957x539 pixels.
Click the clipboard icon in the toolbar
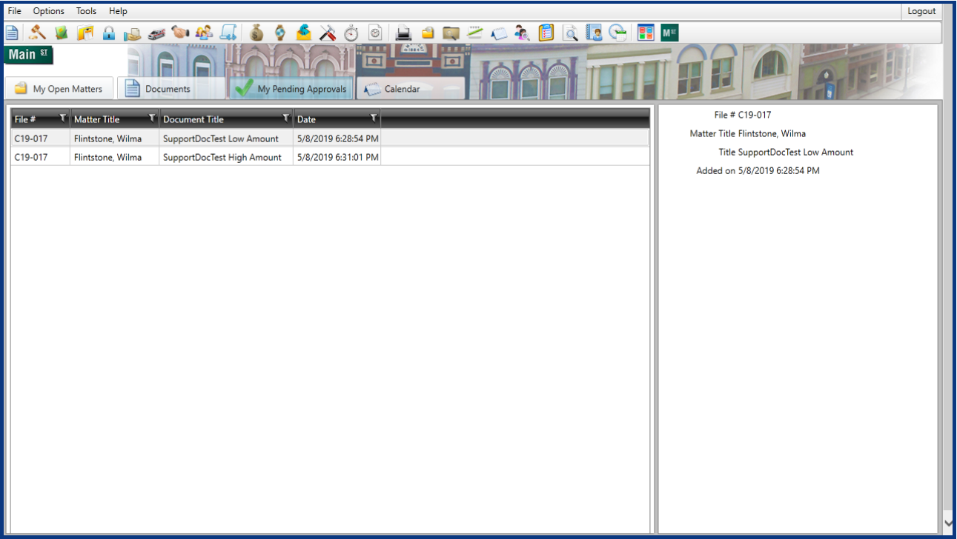tap(546, 33)
